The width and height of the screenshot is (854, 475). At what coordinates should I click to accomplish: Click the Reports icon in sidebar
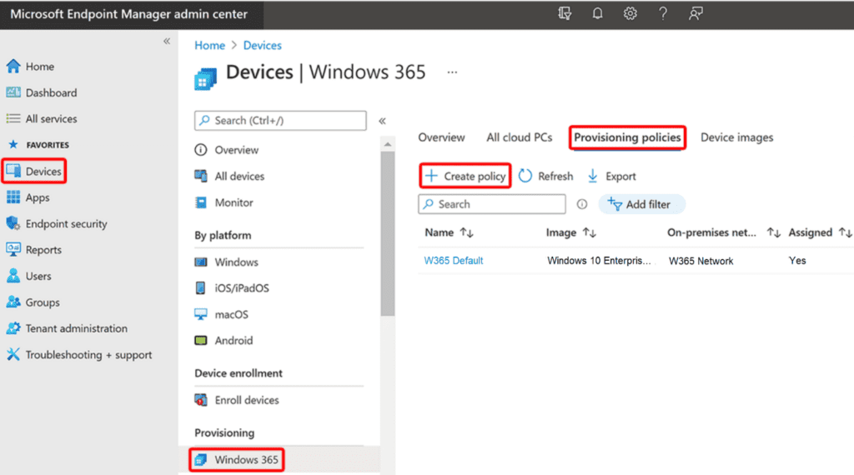coord(13,250)
